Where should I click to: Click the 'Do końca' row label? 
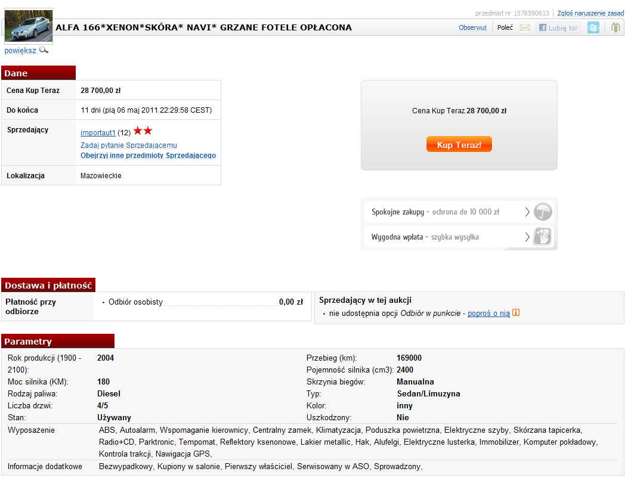click(22, 110)
